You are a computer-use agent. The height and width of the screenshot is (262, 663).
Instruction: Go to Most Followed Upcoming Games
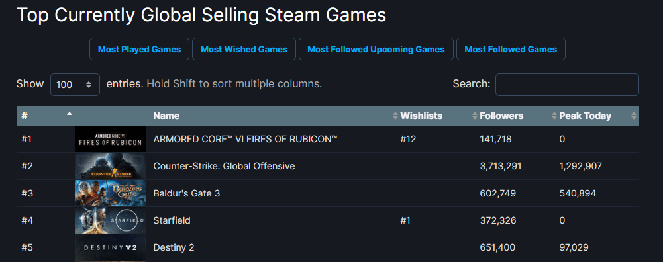[x=376, y=49]
